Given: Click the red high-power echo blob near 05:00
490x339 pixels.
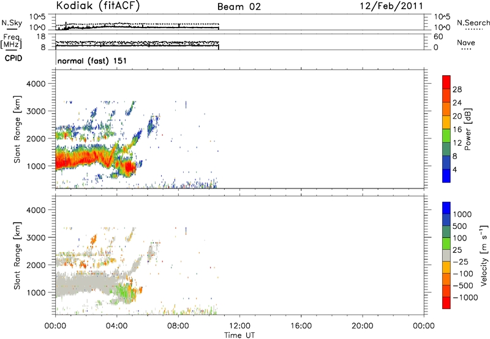Looking at the screenshot, I should 129,168.
